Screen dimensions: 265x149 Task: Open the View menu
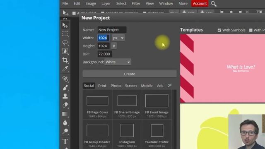(x=150, y=4)
